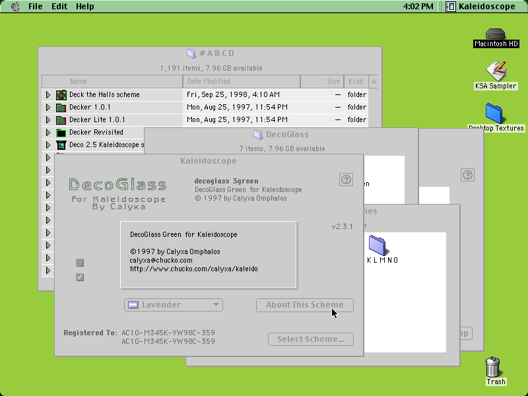Screen dimensions: 528x396
Task: Click the '7 items, 7.96 GB available' status text
Action: click(282, 148)
